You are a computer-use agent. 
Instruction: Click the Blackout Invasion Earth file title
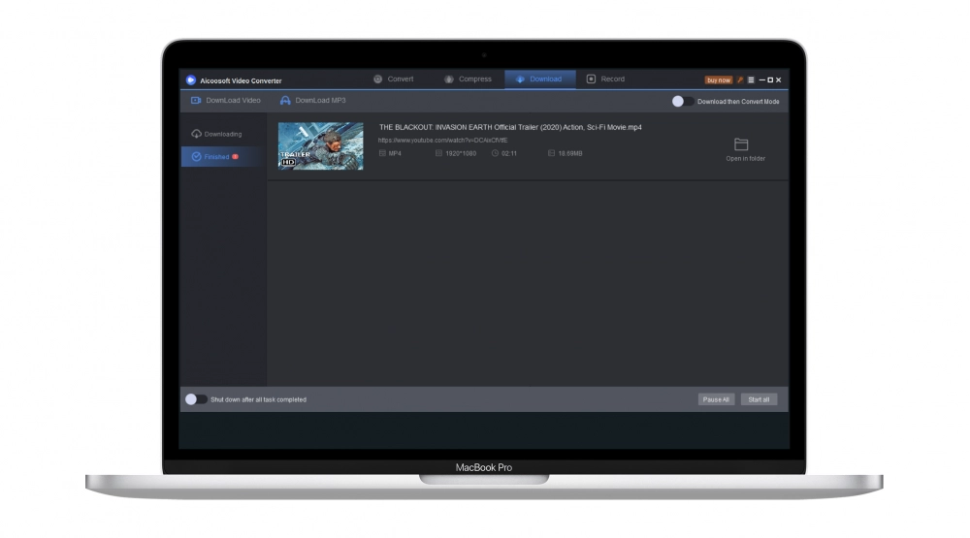pos(509,127)
